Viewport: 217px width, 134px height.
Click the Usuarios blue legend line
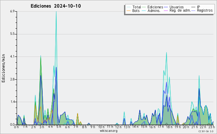click(166, 7)
